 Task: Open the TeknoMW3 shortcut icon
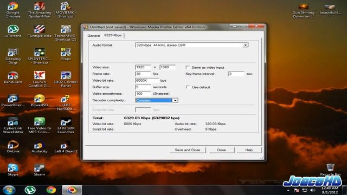tap(66, 33)
